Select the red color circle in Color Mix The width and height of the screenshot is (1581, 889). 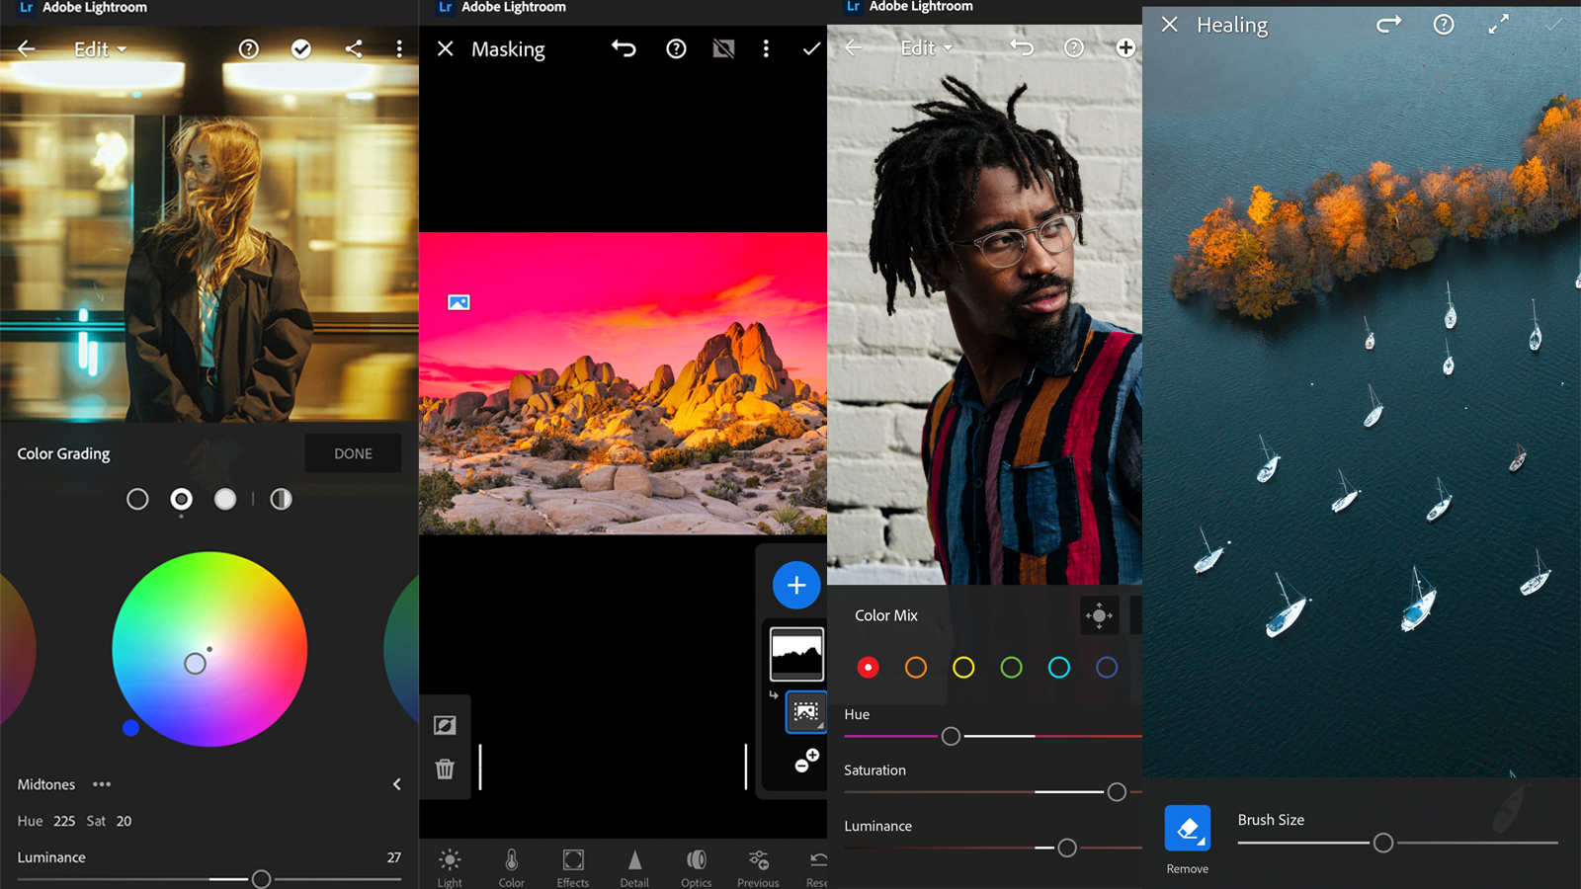click(868, 668)
